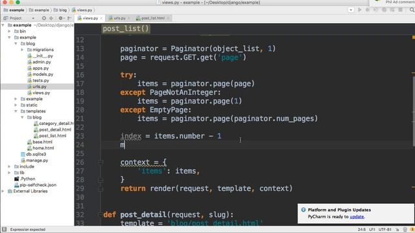The image size is (415, 233).
Task: Click the Expression expected status message
Action: click(28, 229)
